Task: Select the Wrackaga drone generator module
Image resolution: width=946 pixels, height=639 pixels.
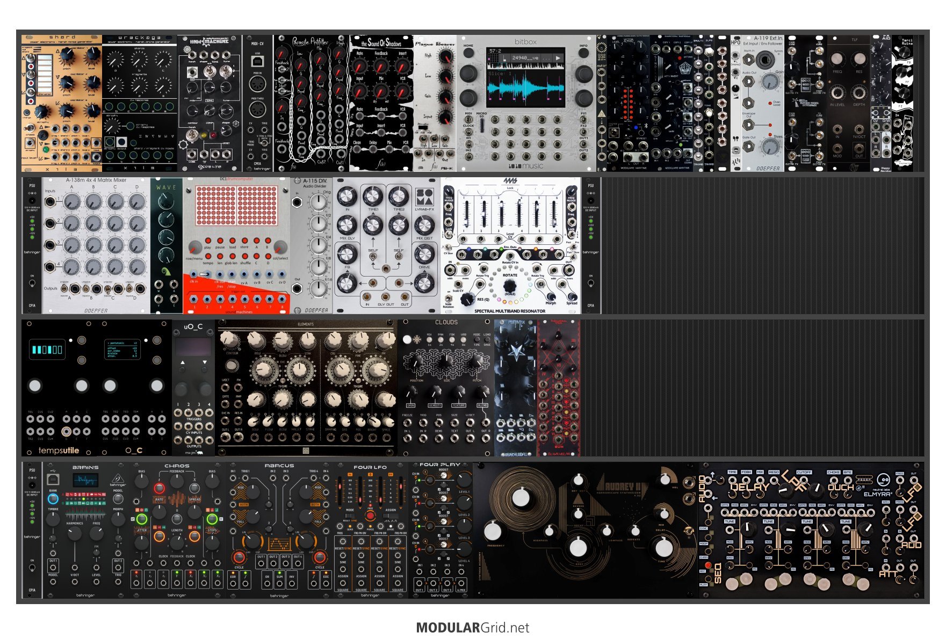Action: tap(140, 103)
